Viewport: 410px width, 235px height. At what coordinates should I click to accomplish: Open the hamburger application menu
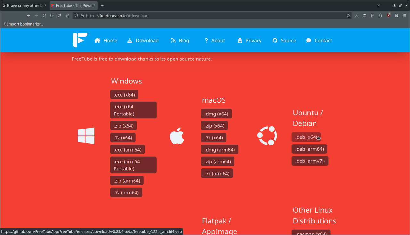click(405, 15)
